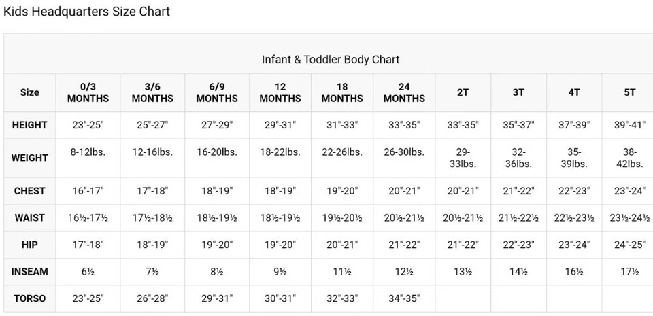Click the 3T size column header
This screenshot has height=316, width=653.
tap(518, 92)
